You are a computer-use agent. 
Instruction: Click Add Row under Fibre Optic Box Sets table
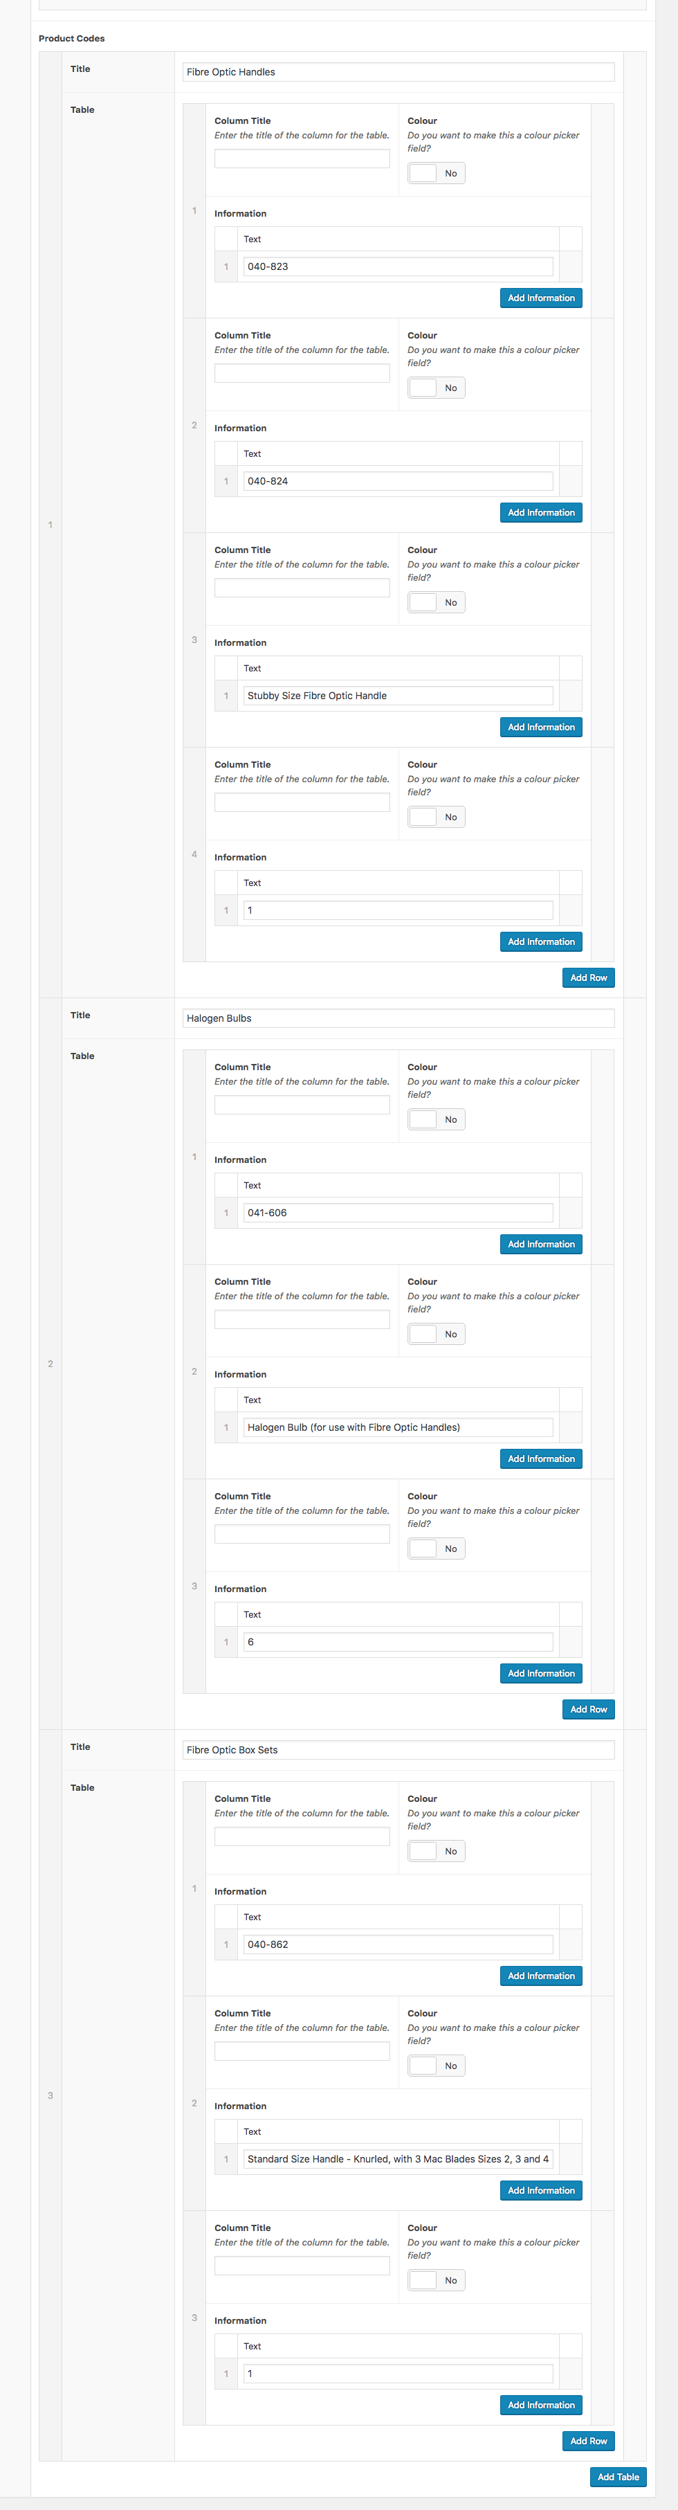point(588,2441)
